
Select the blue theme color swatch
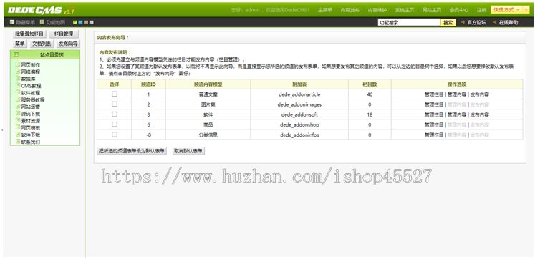click(x=80, y=23)
